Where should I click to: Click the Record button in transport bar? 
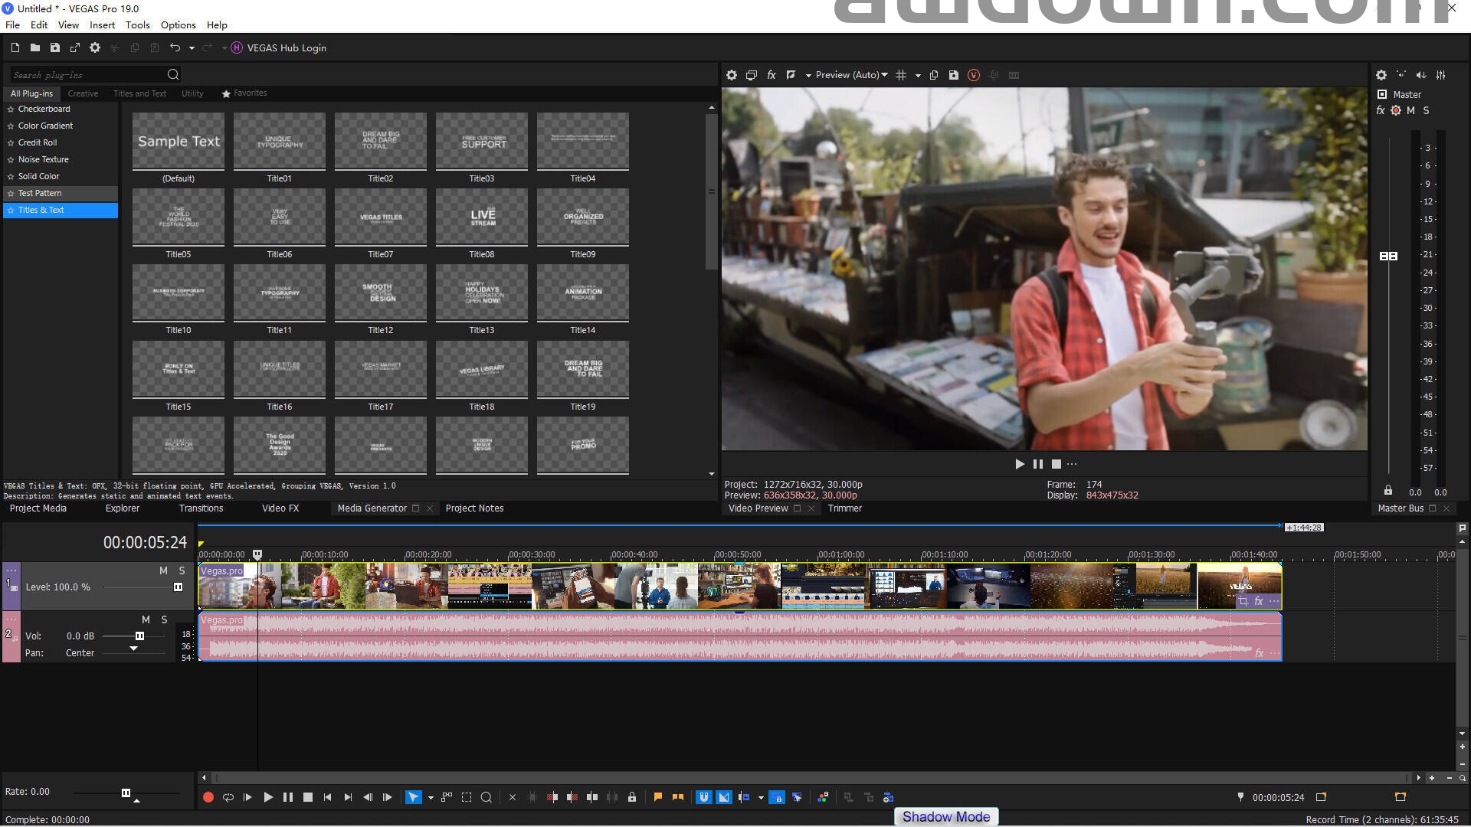(208, 797)
